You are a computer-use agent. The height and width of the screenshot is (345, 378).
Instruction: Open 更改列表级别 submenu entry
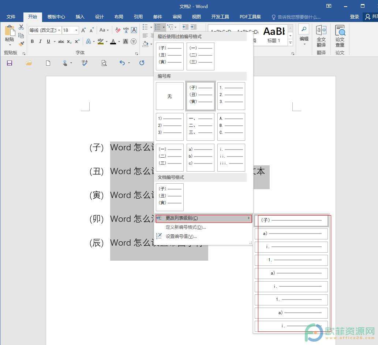[204, 218]
